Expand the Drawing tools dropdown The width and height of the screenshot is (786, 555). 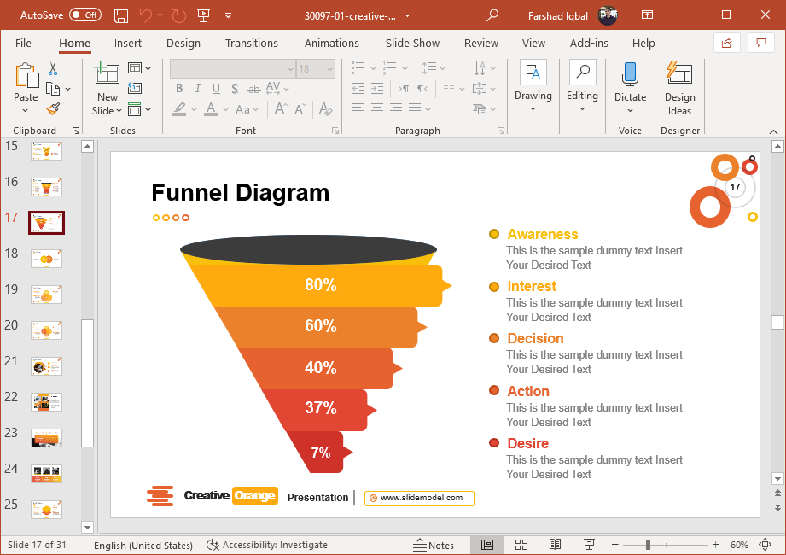(533, 108)
